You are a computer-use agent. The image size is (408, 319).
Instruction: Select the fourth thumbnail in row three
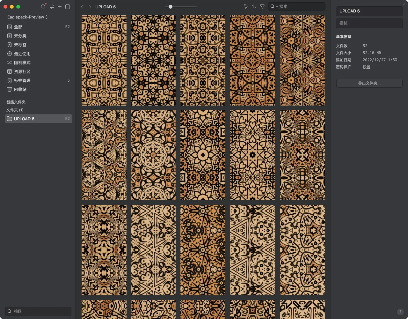pyautogui.click(x=252, y=250)
